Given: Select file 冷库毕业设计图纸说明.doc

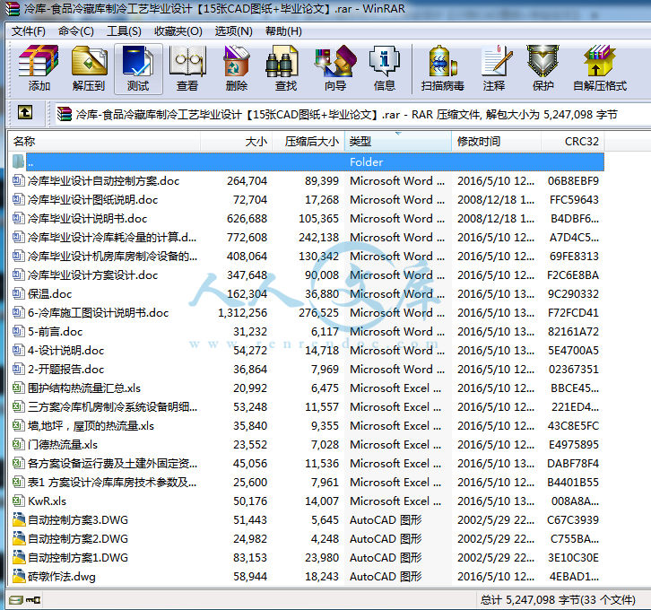Looking at the screenshot, I should pyautogui.click(x=92, y=200).
